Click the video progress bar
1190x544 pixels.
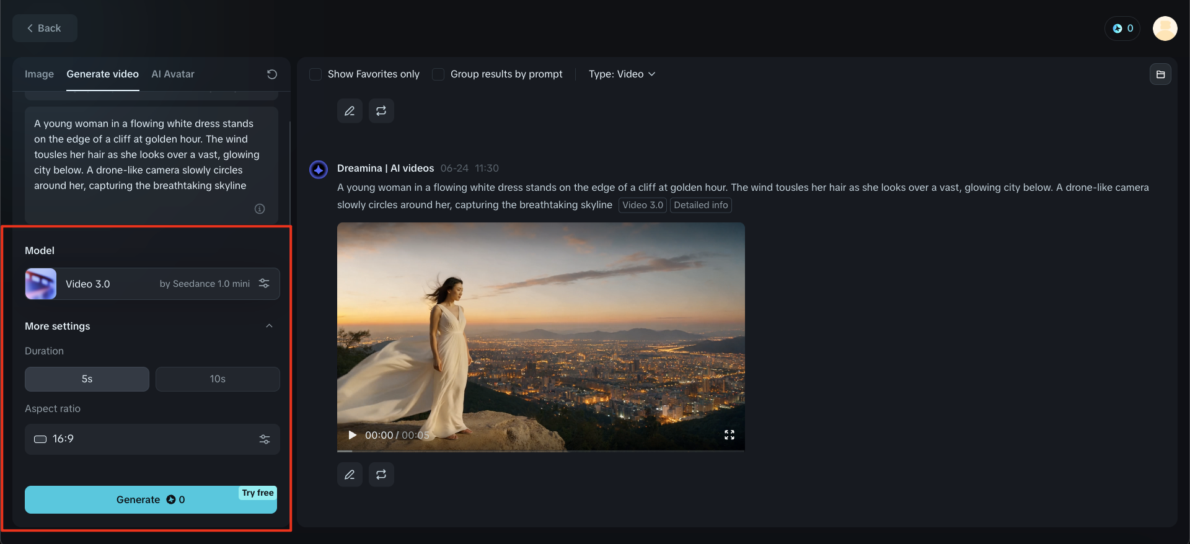point(541,450)
